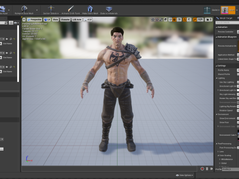239x179 pixels.
Task: Toggle the Use Sky Lighting checkbox
Action: 238,82
